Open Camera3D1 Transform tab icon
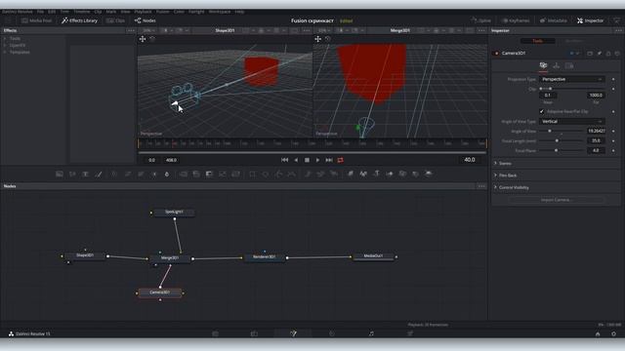This screenshot has height=351, width=625. [x=556, y=65]
